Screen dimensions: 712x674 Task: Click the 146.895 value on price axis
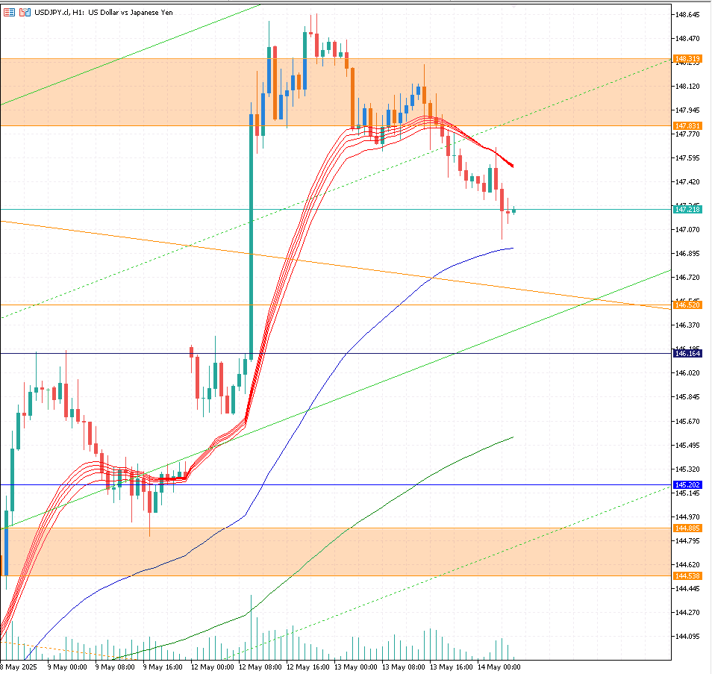[x=687, y=254]
